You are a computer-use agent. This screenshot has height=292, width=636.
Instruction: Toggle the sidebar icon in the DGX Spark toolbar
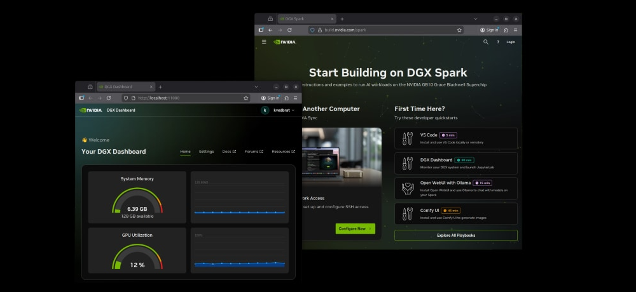tap(261, 30)
